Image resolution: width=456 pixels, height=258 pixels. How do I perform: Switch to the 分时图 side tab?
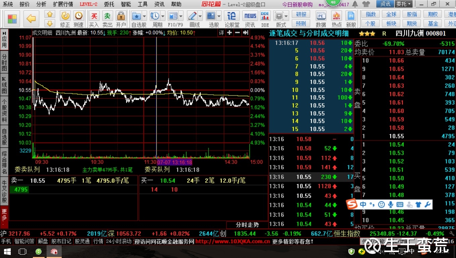pos(4,62)
